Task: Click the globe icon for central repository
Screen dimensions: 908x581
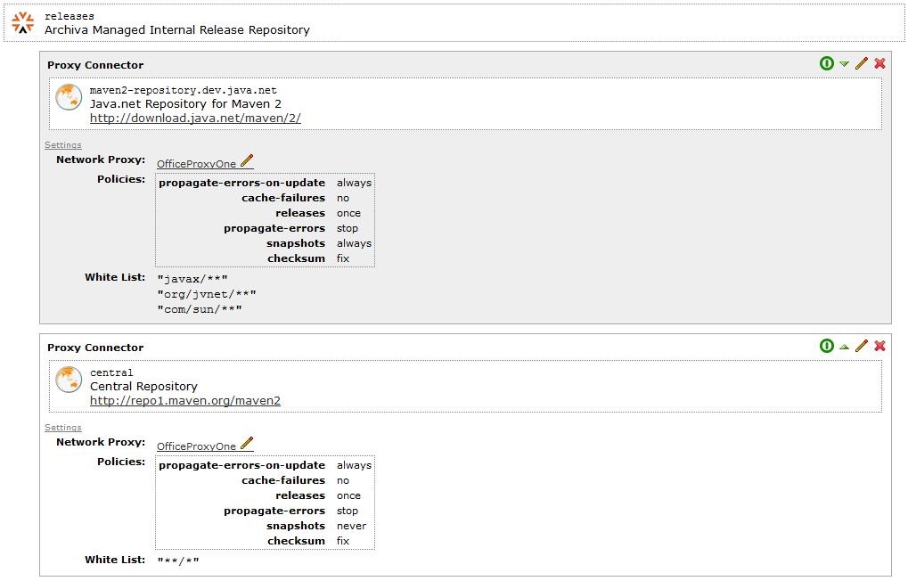Action: point(69,380)
